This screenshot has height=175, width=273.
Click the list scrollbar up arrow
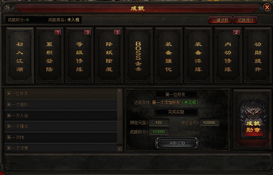coord(119,91)
